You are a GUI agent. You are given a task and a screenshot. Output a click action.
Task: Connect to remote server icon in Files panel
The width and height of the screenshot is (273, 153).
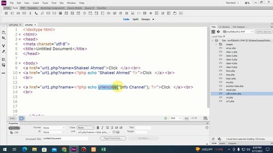point(213,32)
